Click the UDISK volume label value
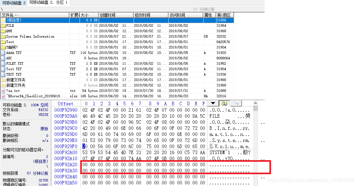357x186 pixels. click(43, 115)
